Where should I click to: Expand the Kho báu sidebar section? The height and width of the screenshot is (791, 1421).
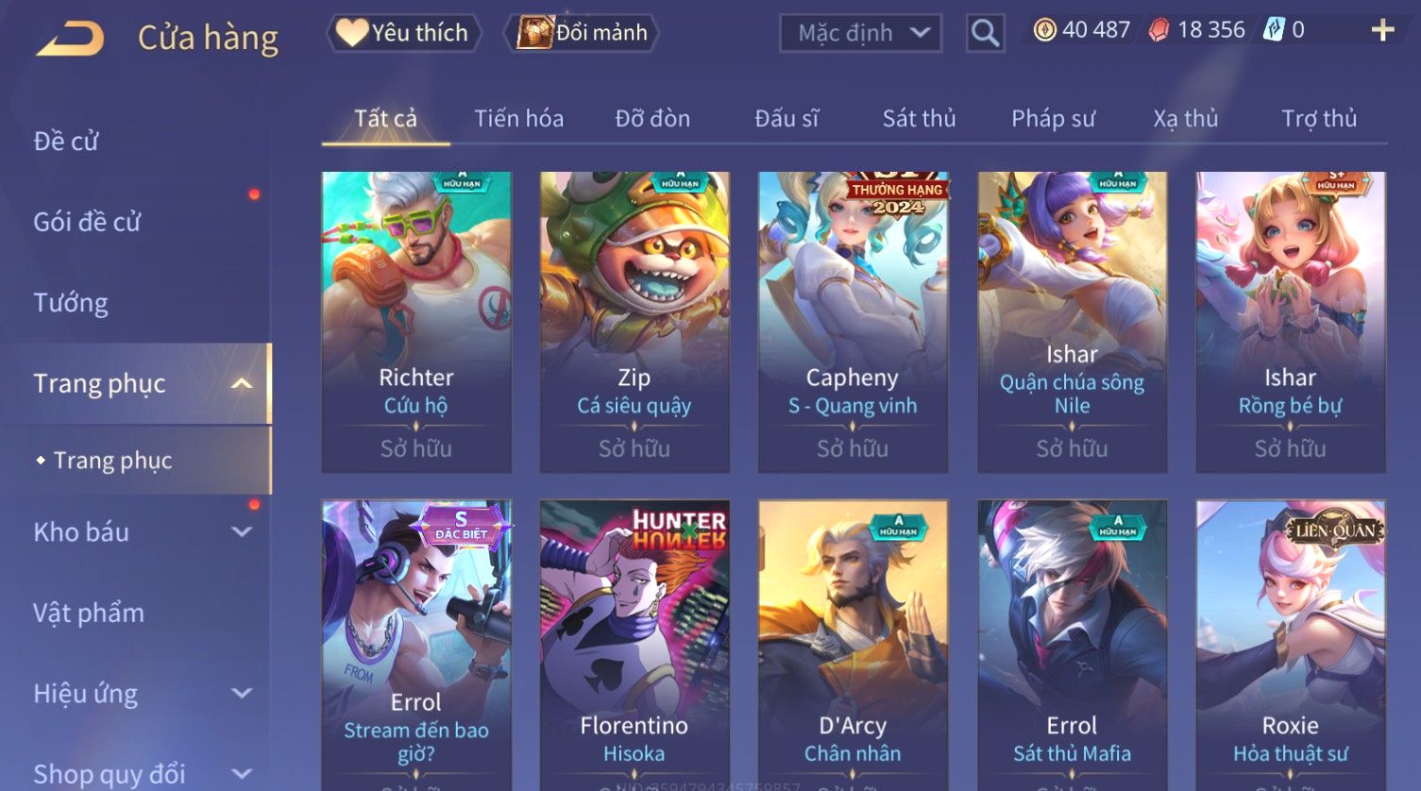click(242, 532)
